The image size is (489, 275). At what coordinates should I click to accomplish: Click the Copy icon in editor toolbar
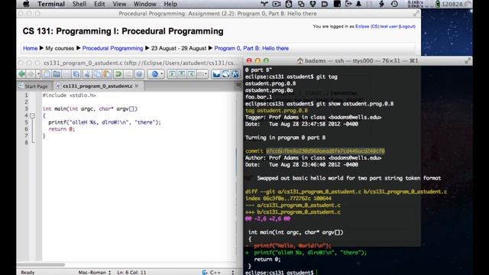pos(97,74)
